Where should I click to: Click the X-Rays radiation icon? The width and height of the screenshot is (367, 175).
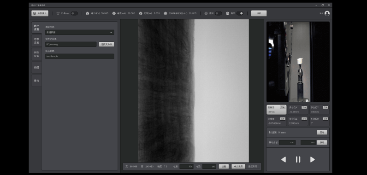tap(58, 13)
